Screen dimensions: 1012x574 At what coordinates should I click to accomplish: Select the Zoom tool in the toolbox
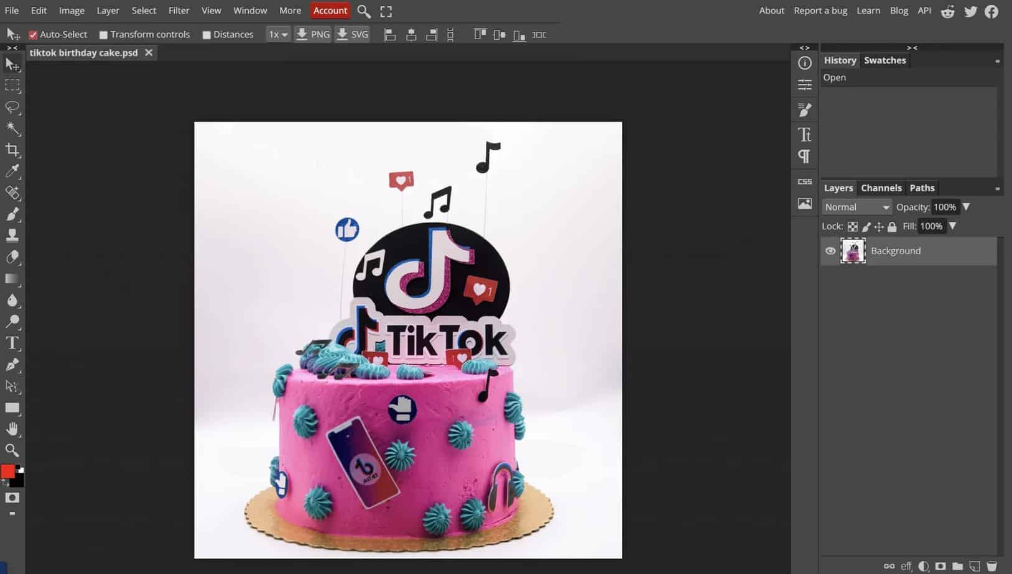click(x=12, y=450)
